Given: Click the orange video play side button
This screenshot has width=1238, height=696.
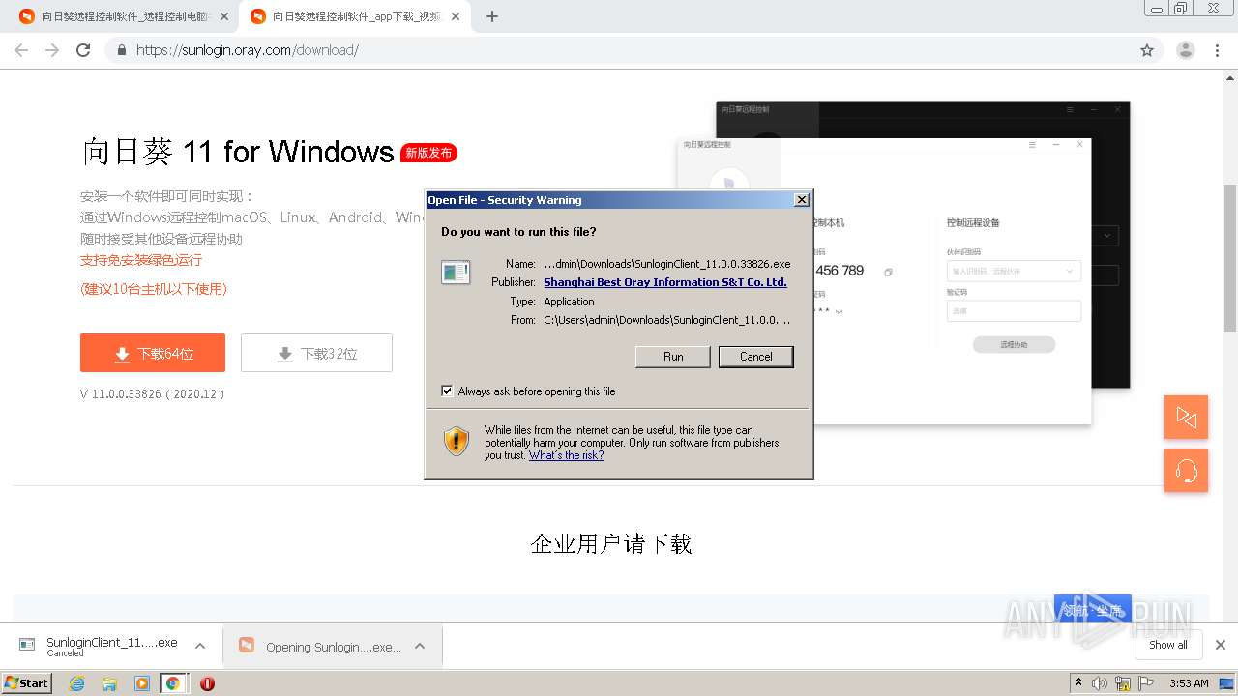Looking at the screenshot, I should tap(1186, 417).
